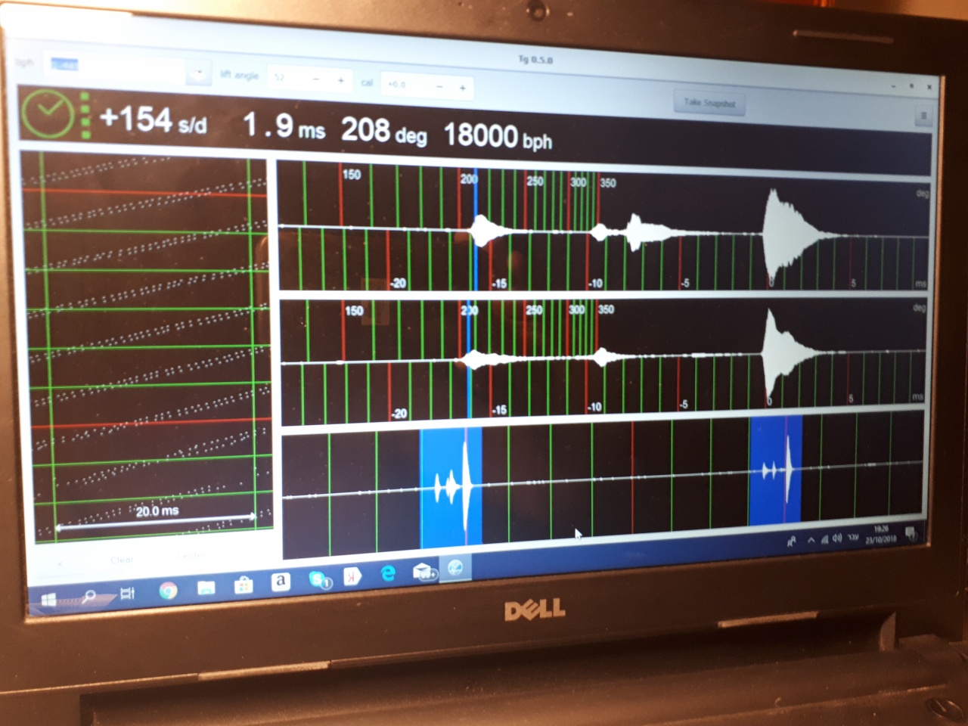This screenshot has height=726, width=968.
Task: Open Microsoft Store from the taskbar
Action: click(x=243, y=585)
